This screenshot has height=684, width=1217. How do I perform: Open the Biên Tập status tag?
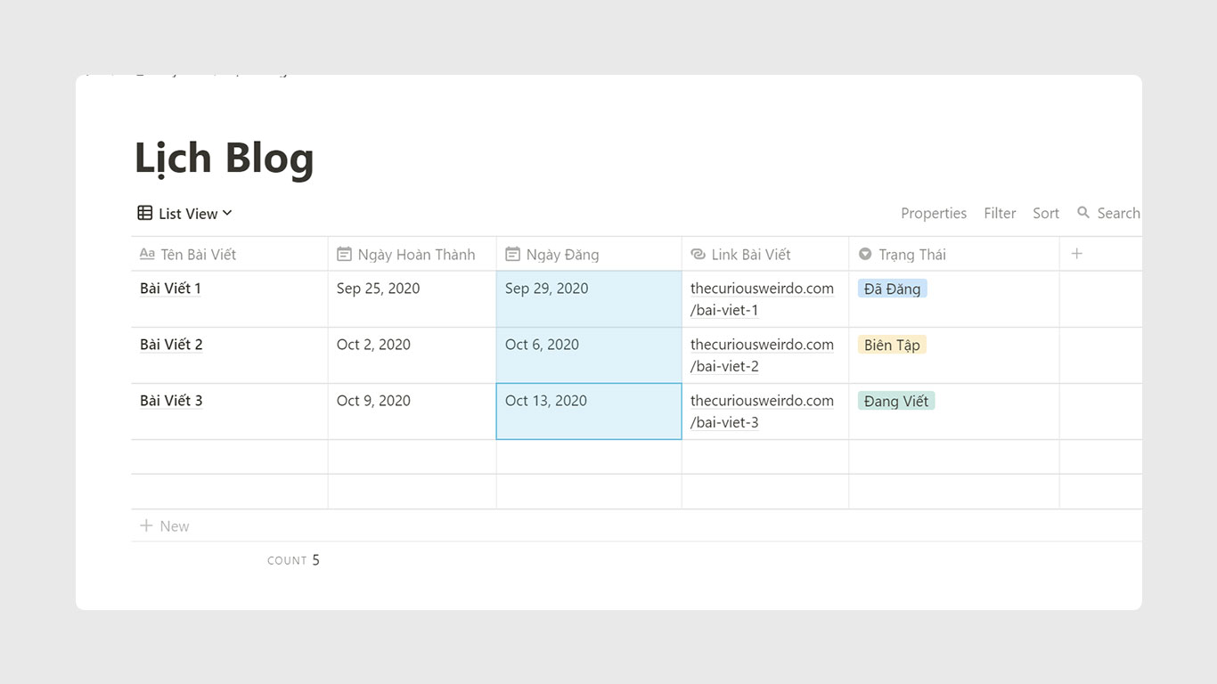click(892, 345)
